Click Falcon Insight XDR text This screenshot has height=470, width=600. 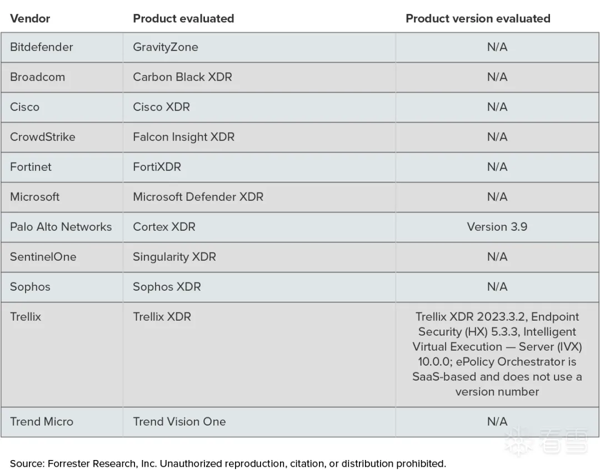pos(183,137)
